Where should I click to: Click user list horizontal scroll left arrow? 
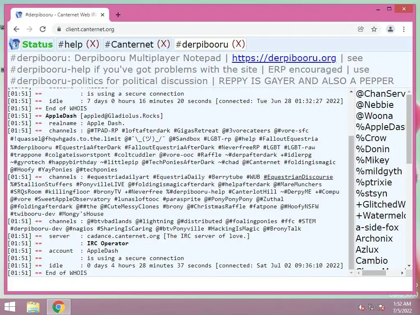click(x=358, y=273)
